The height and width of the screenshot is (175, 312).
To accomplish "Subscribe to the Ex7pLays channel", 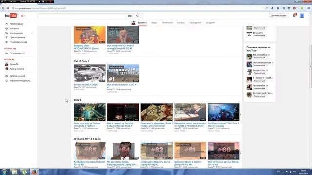I will 259,35.
